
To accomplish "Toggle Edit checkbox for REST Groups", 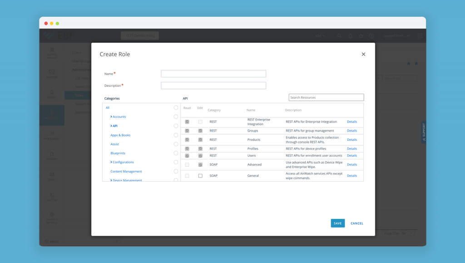I will coord(200,131).
